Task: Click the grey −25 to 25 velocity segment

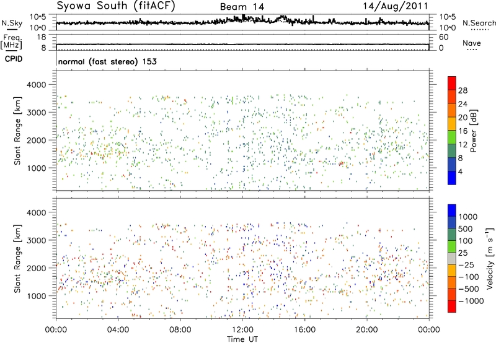Action: point(452,259)
